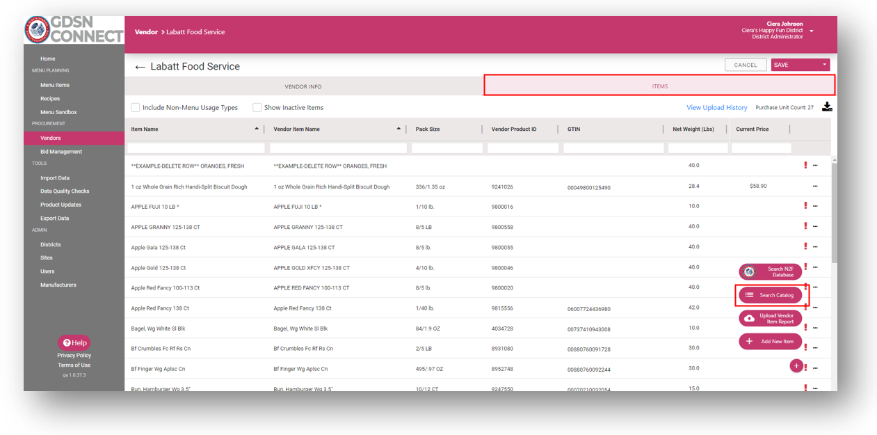The image size is (877, 435).
Task: Focus the Vendor Product ID filter field
Action: tap(523, 148)
